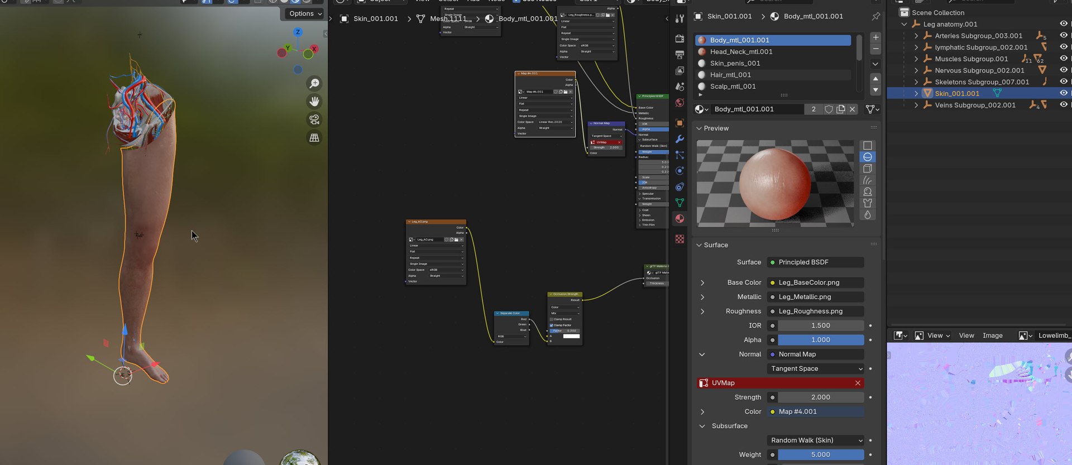The width and height of the screenshot is (1072, 465).
Task: Hide Nervous Subgroup_002.001 in the outliner
Action: tap(1064, 70)
